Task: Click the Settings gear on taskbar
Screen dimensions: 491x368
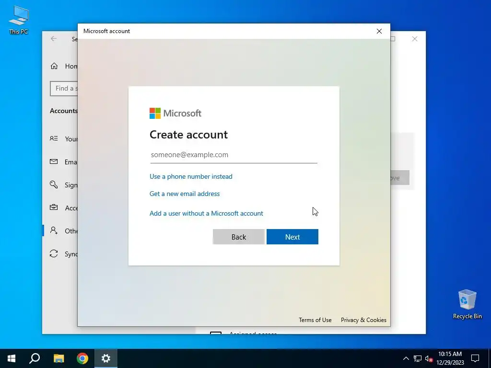Action: 106,358
